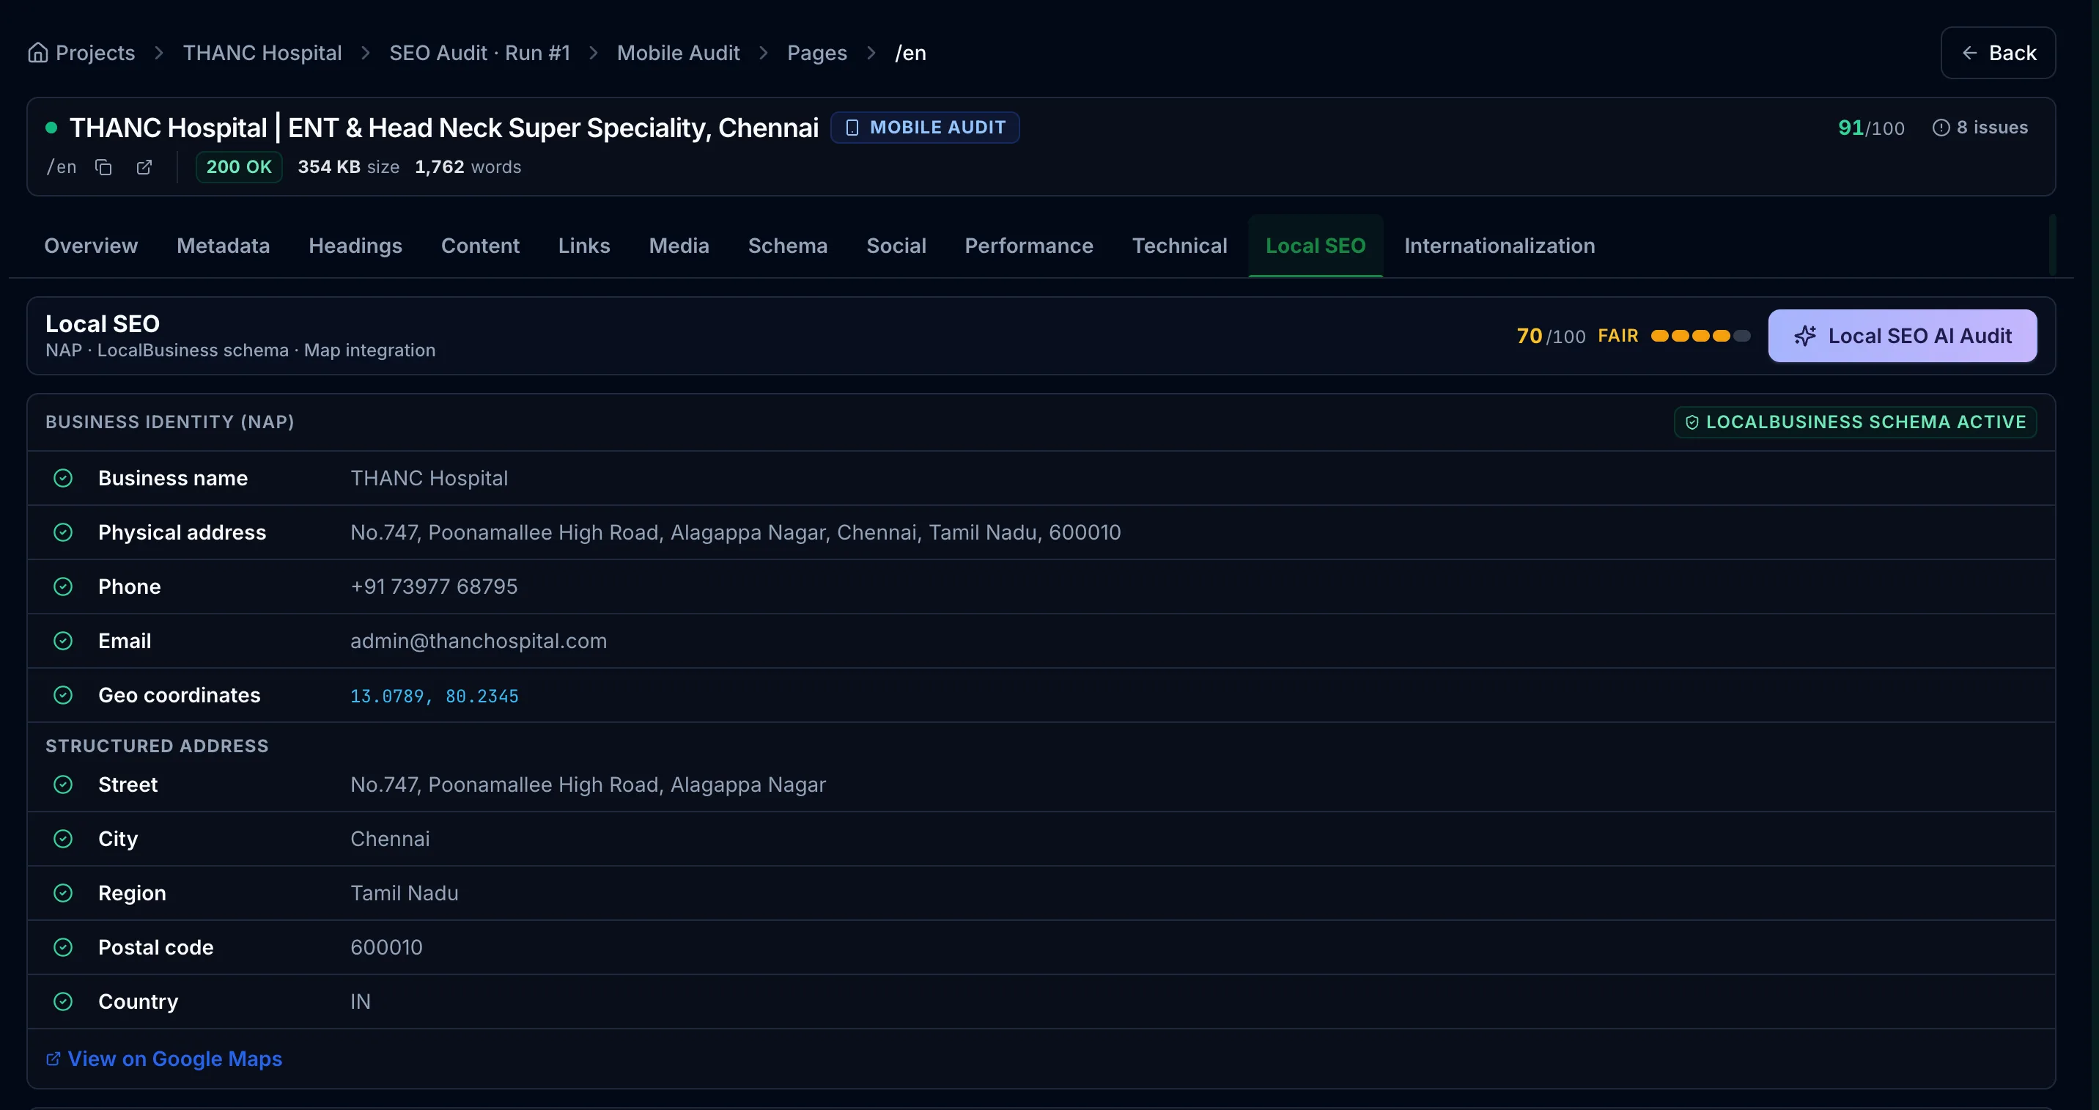Click the City value Chennai
Screen dimensions: 2099x1110
pyautogui.click(x=389, y=839)
